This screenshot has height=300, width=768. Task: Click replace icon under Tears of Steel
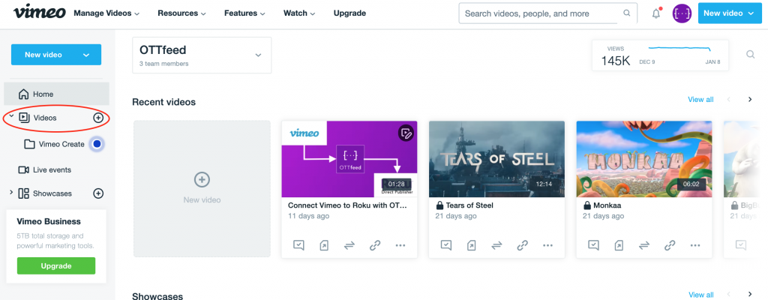pos(496,244)
